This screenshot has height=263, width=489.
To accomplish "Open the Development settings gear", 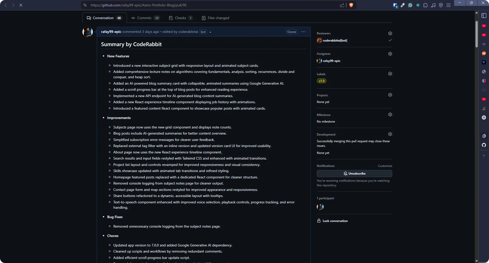I will point(390,134).
